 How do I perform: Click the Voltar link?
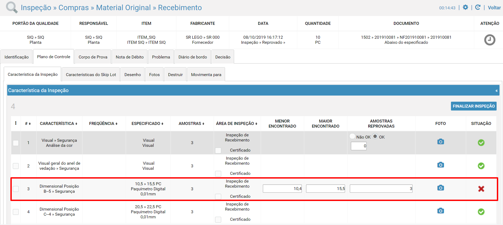point(494,8)
